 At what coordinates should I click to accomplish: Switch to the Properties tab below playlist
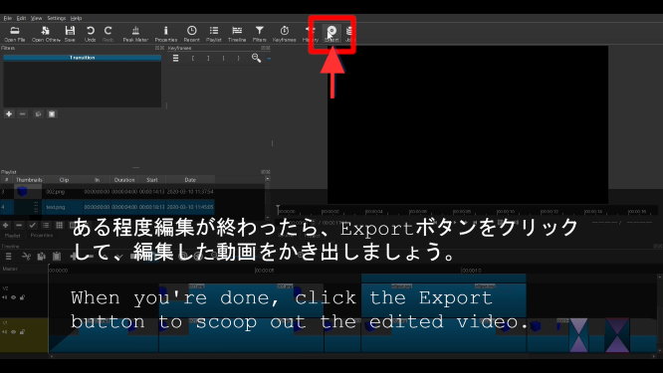(42, 236)
